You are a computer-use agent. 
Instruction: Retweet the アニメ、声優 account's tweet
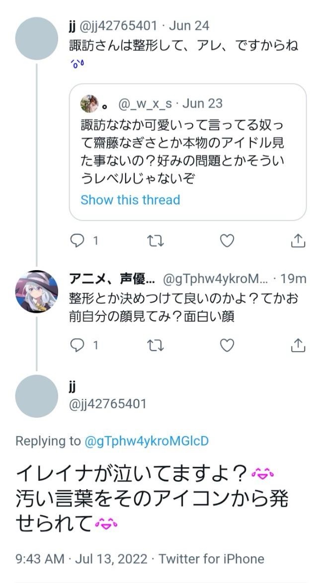pos(156,345)
